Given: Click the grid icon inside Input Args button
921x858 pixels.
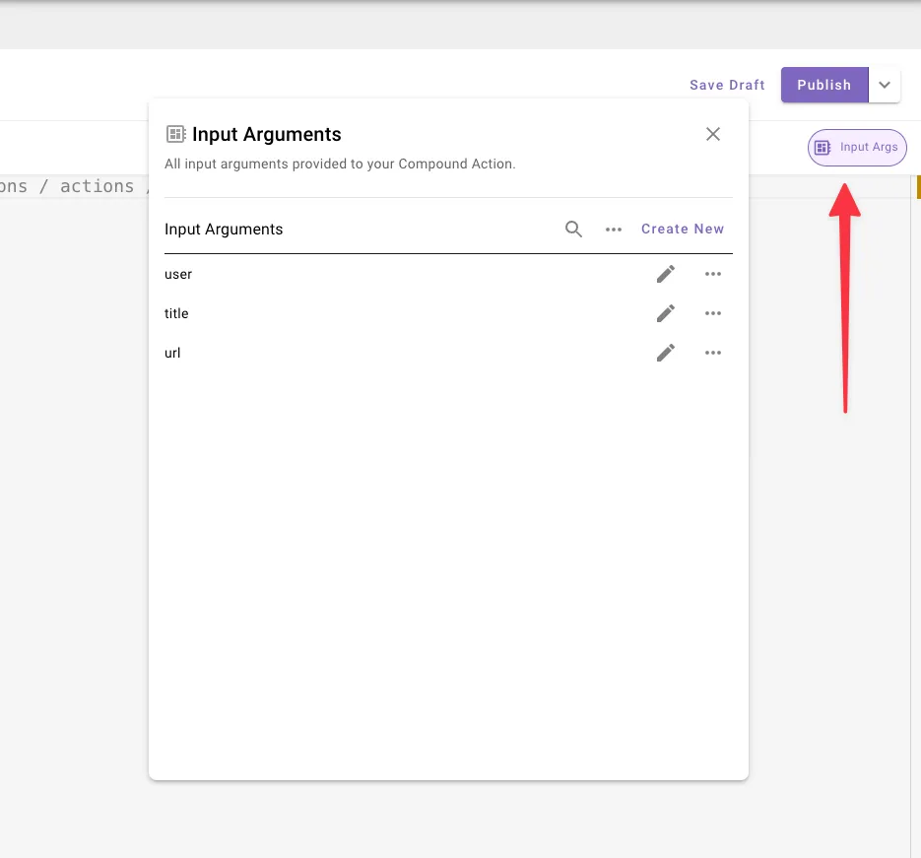Looking at the screenshot, I should coord(822,148).
